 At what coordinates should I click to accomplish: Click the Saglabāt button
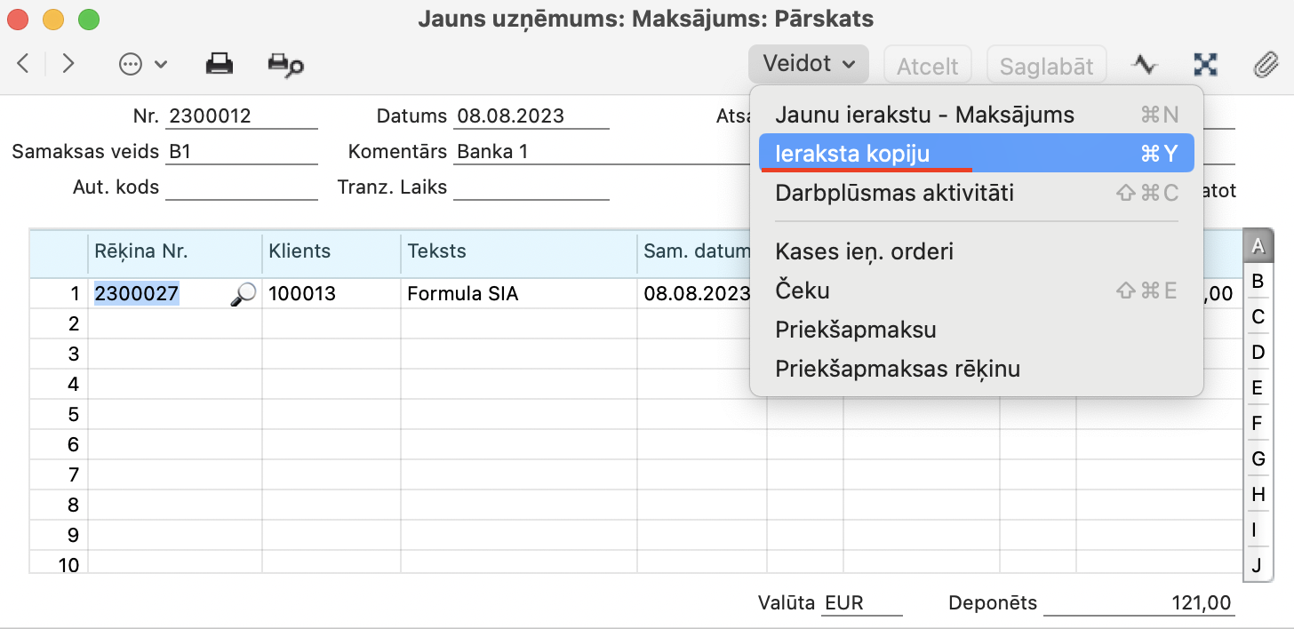pos(1046,66)
